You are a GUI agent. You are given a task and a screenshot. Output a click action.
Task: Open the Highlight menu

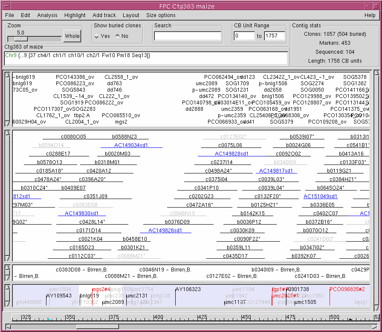click(x=75, y=15)
